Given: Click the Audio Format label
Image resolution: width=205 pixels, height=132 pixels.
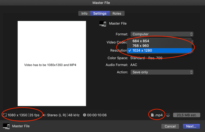Looking at the screenshot, I should 117,65.
